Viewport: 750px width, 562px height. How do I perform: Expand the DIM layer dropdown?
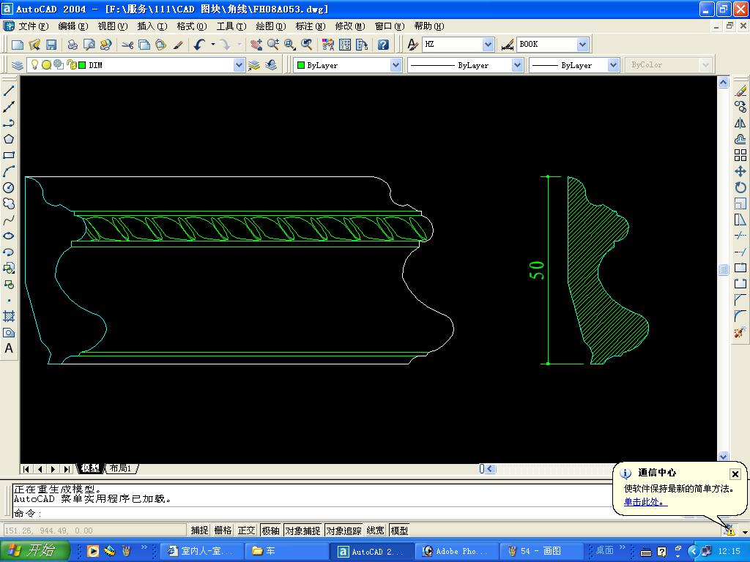239,65
